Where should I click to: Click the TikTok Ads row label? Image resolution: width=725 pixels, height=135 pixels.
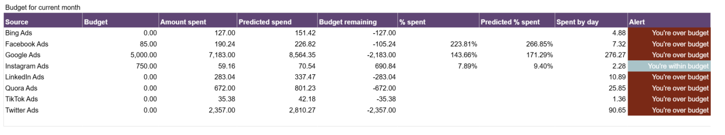coord(22,99)
